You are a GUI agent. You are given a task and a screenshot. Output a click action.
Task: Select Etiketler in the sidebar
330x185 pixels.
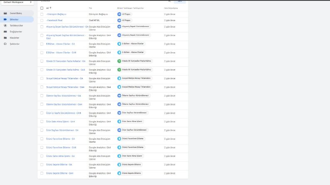tap(17, 19)
